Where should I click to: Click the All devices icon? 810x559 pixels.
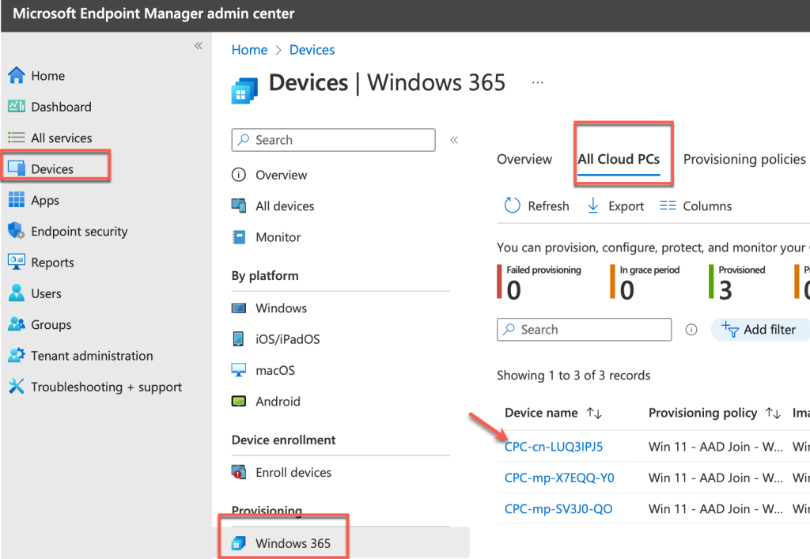[x=239, y=206]
